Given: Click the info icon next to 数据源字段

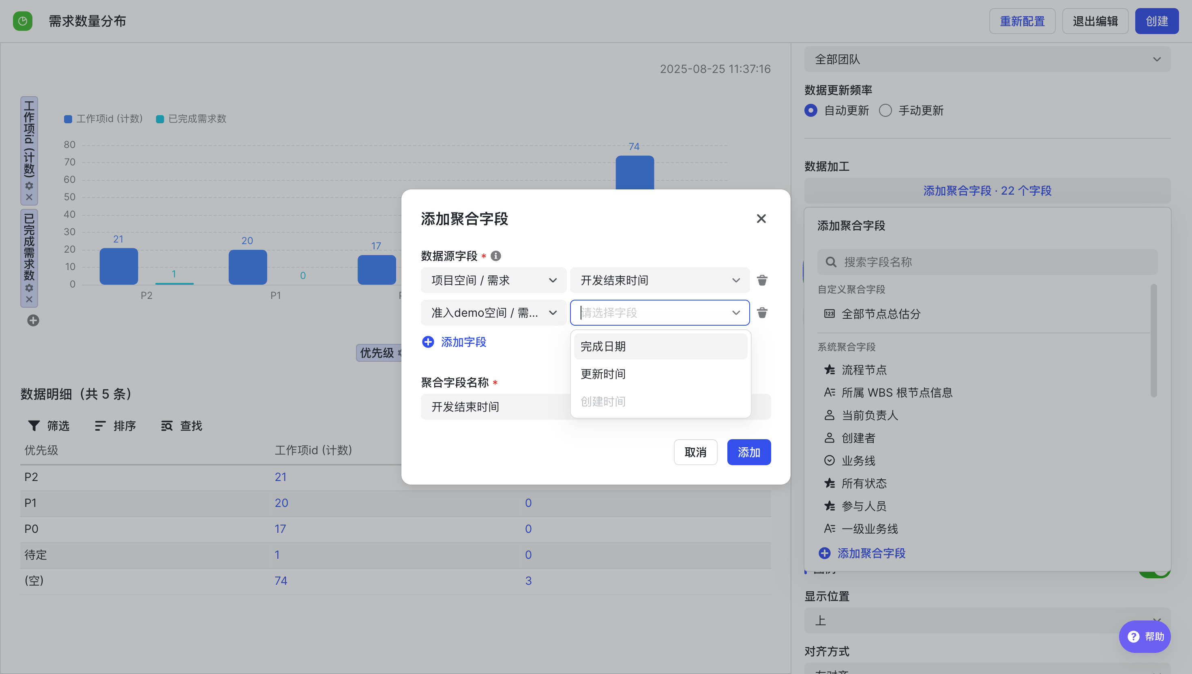Looking at the screenshot, I should click(x=495, y=255).
